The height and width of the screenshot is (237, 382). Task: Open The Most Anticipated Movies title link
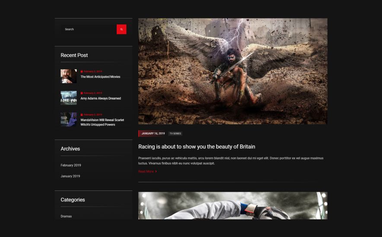(100, 77)
